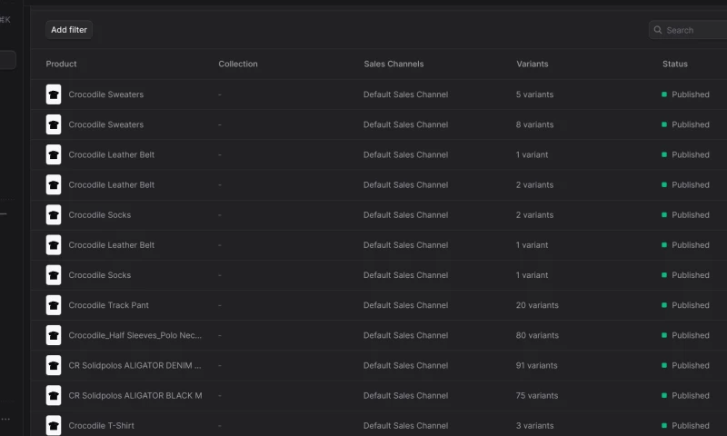Click the Collection column header

point(238,64)
